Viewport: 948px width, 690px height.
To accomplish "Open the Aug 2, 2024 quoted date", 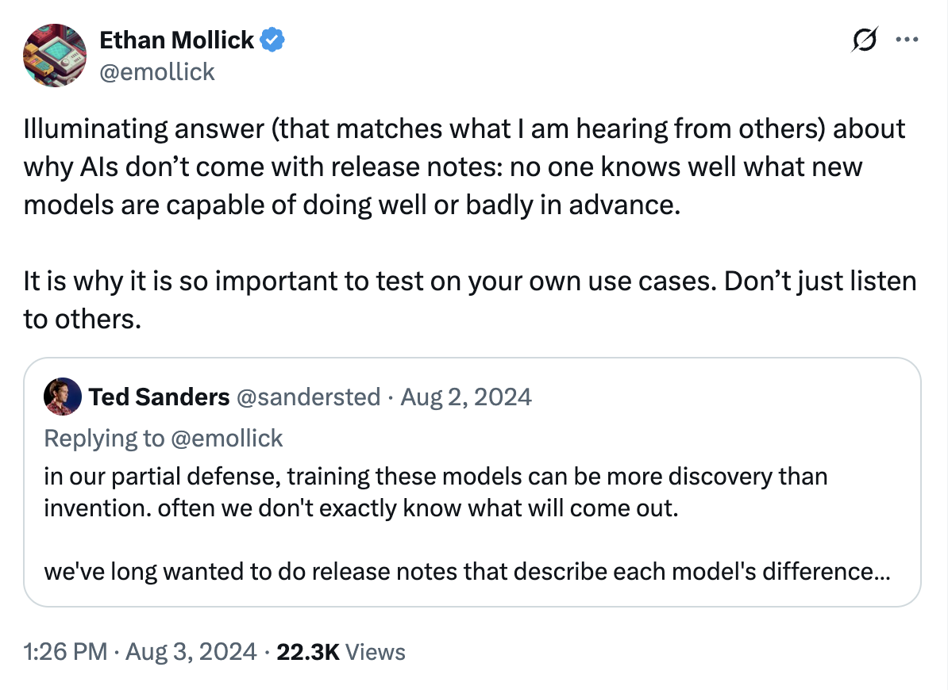I will click(466, 397).
